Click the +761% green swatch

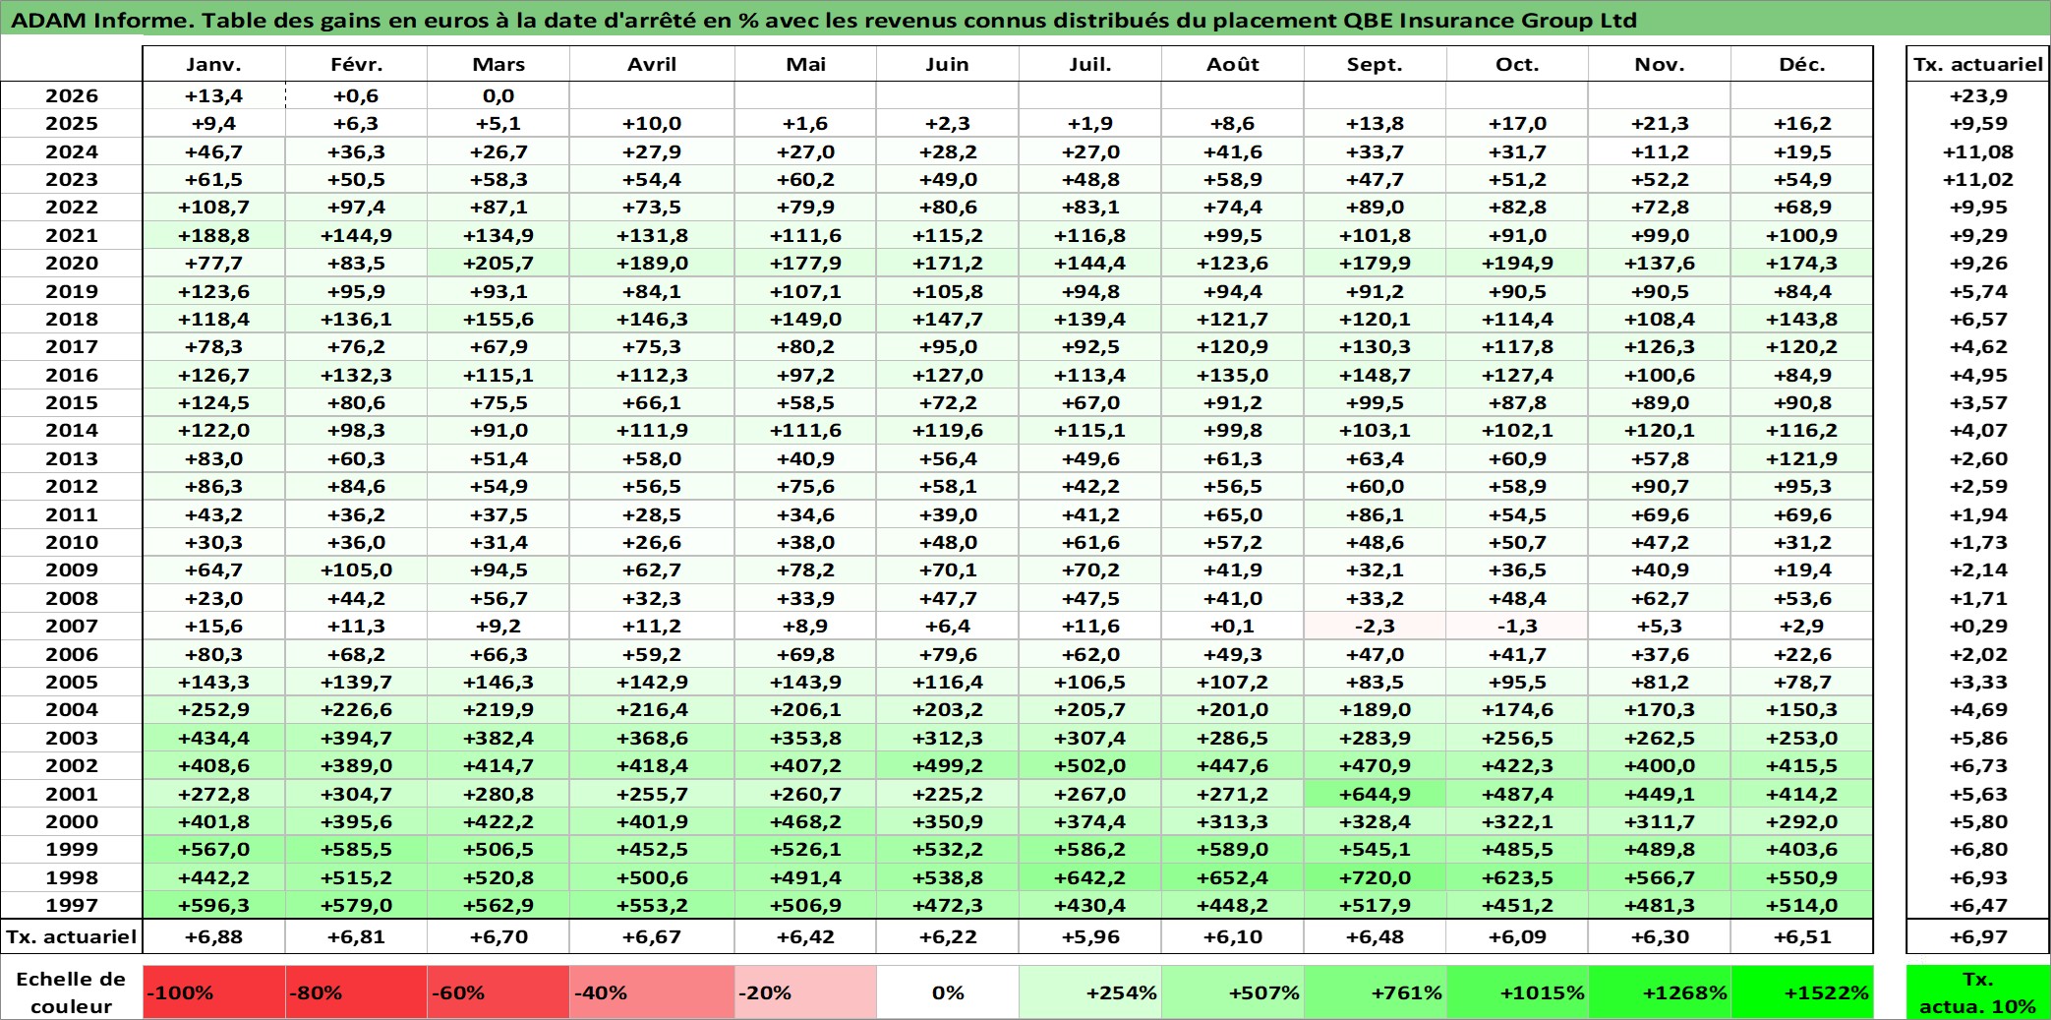click(x=1376, y=992)
